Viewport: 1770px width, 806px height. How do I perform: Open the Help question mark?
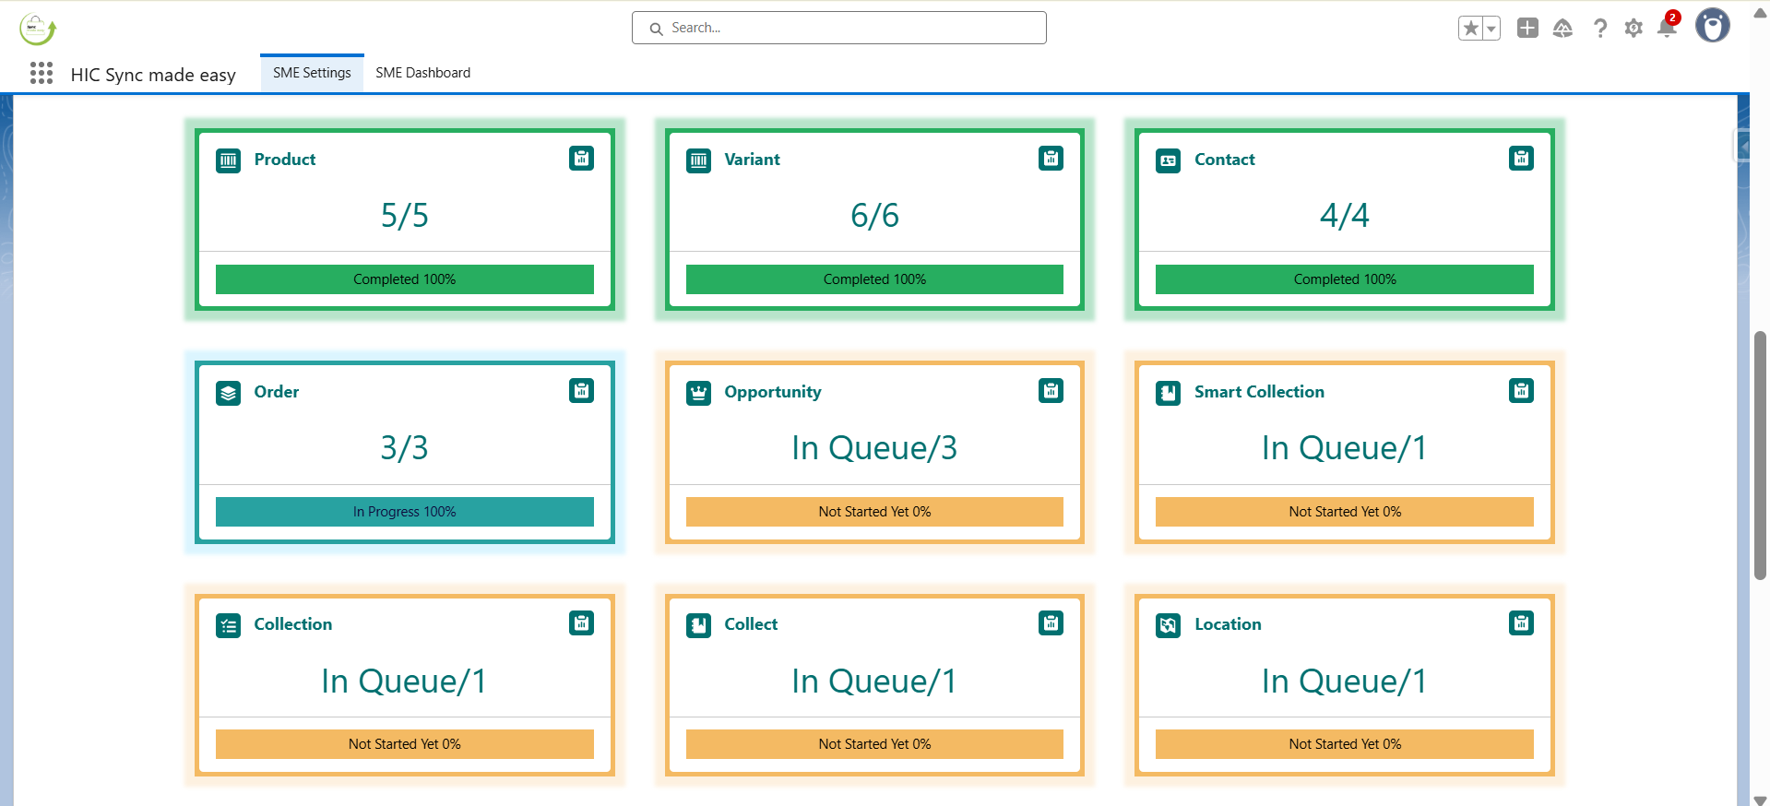[x=1600, y=29]
